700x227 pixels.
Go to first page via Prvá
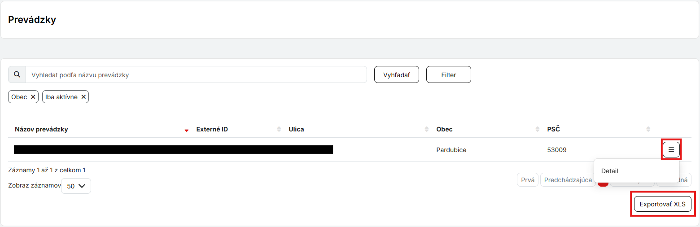tap(528, 180)
